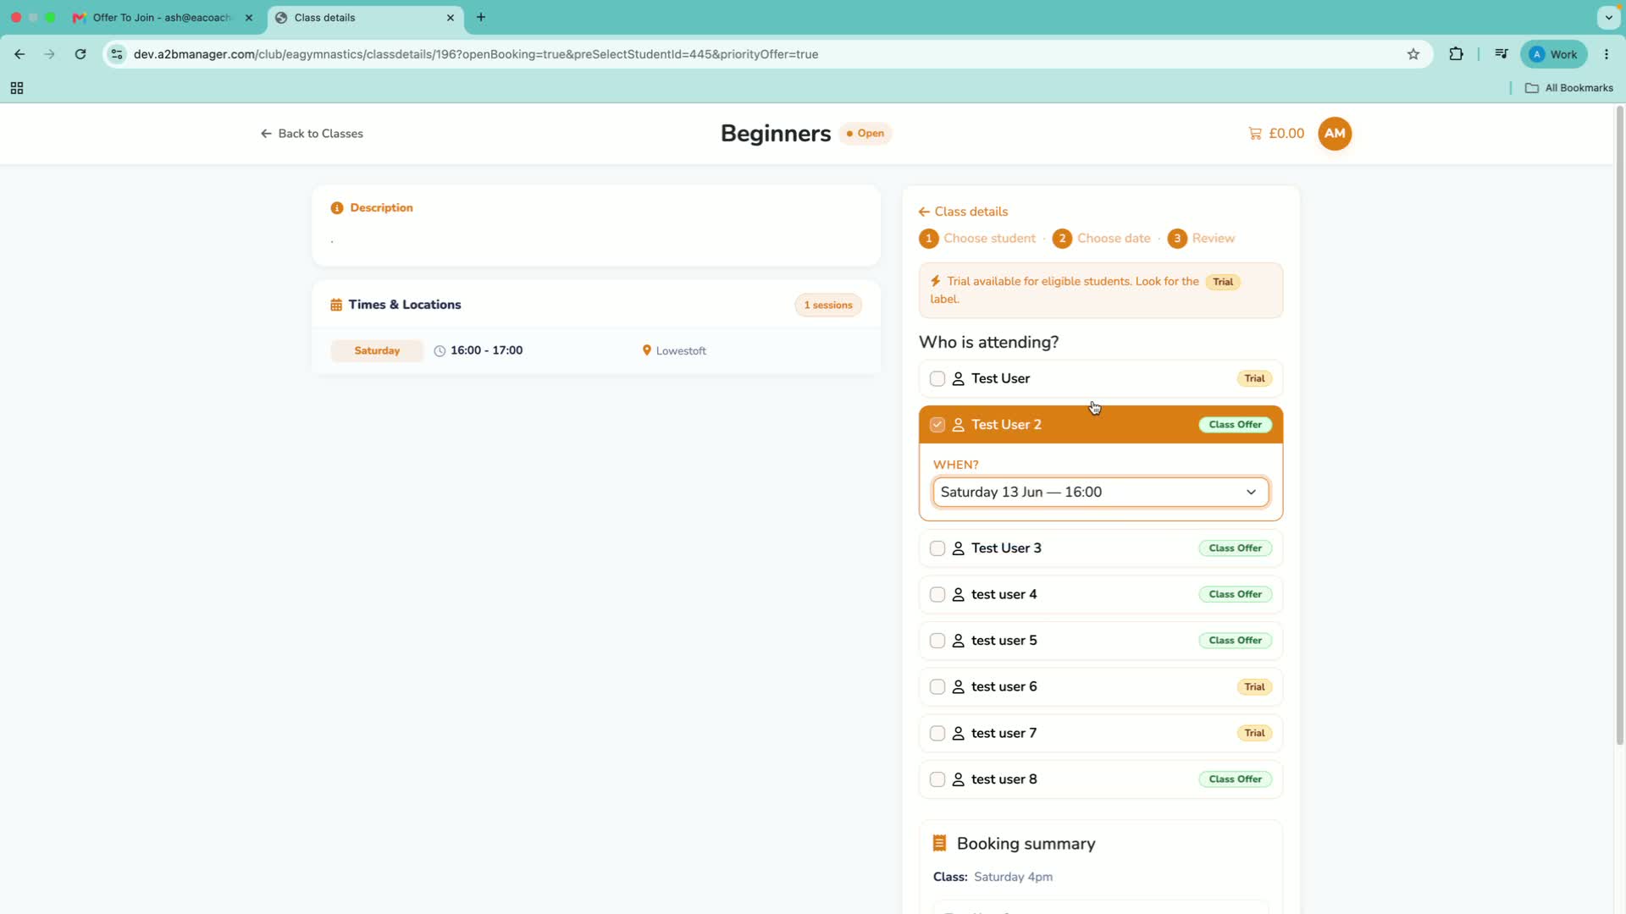Click the browser forward arrow

[x=49, y=54]
